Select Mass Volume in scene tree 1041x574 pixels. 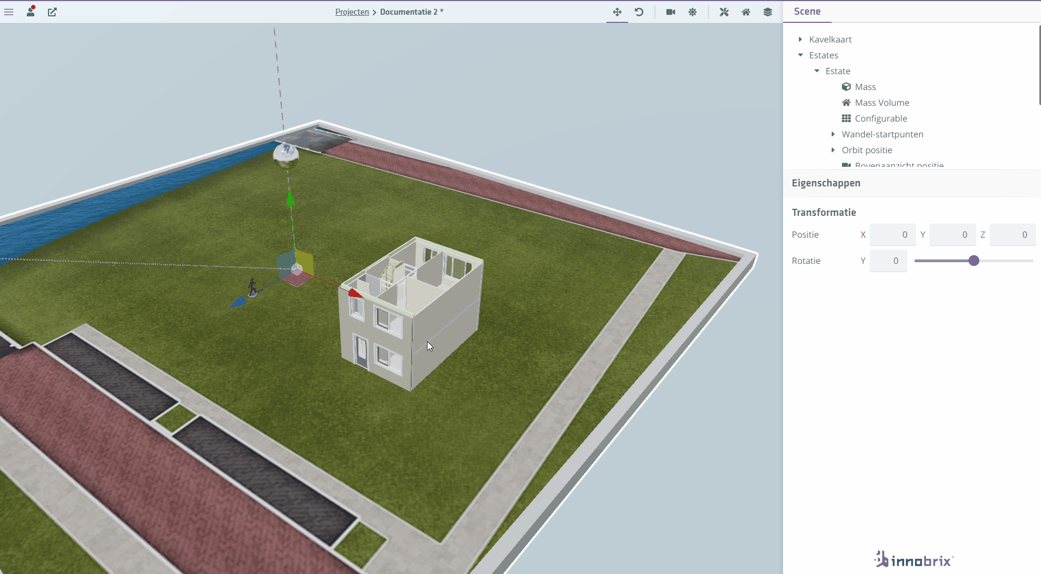click(x=882, y=102)
